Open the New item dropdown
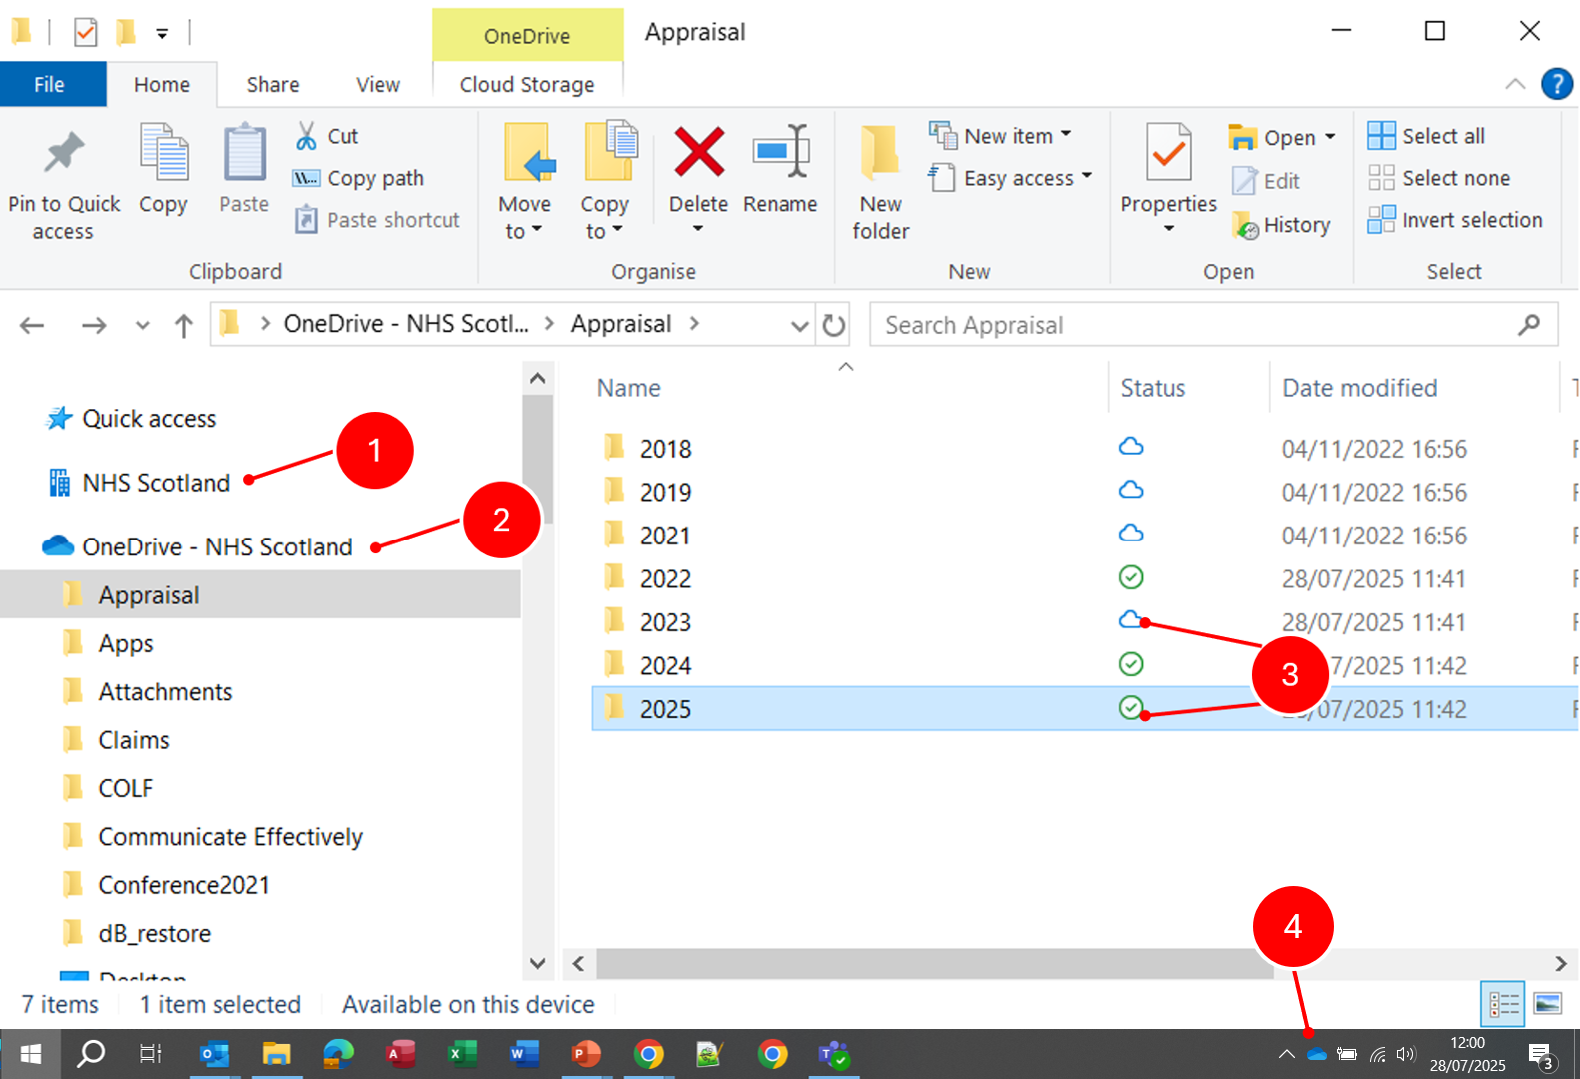The image size is (1580, 1079). (x=1001, y=136)
